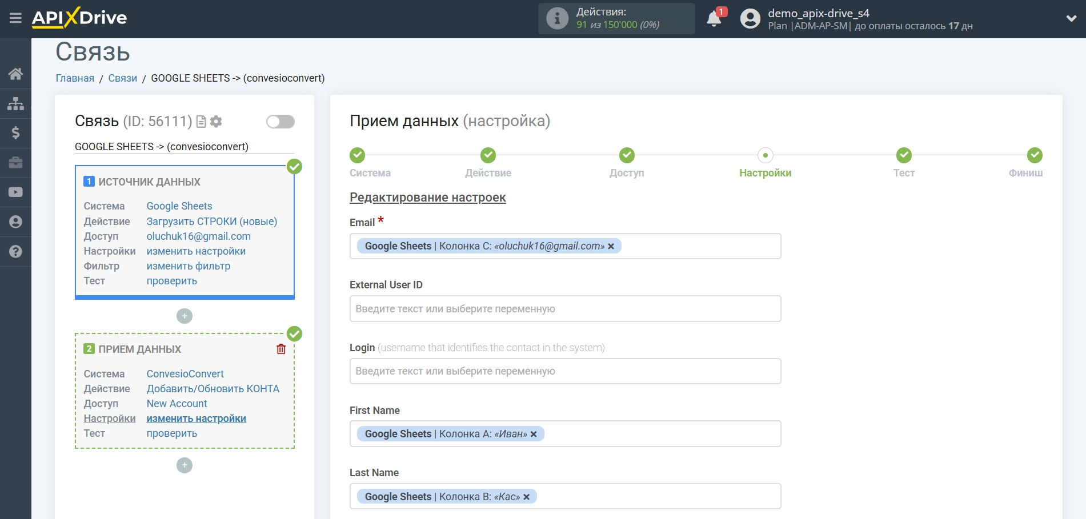This screenshot has height=519, width=1086.
Task: Open the help question mark icon
Action: 15,251
